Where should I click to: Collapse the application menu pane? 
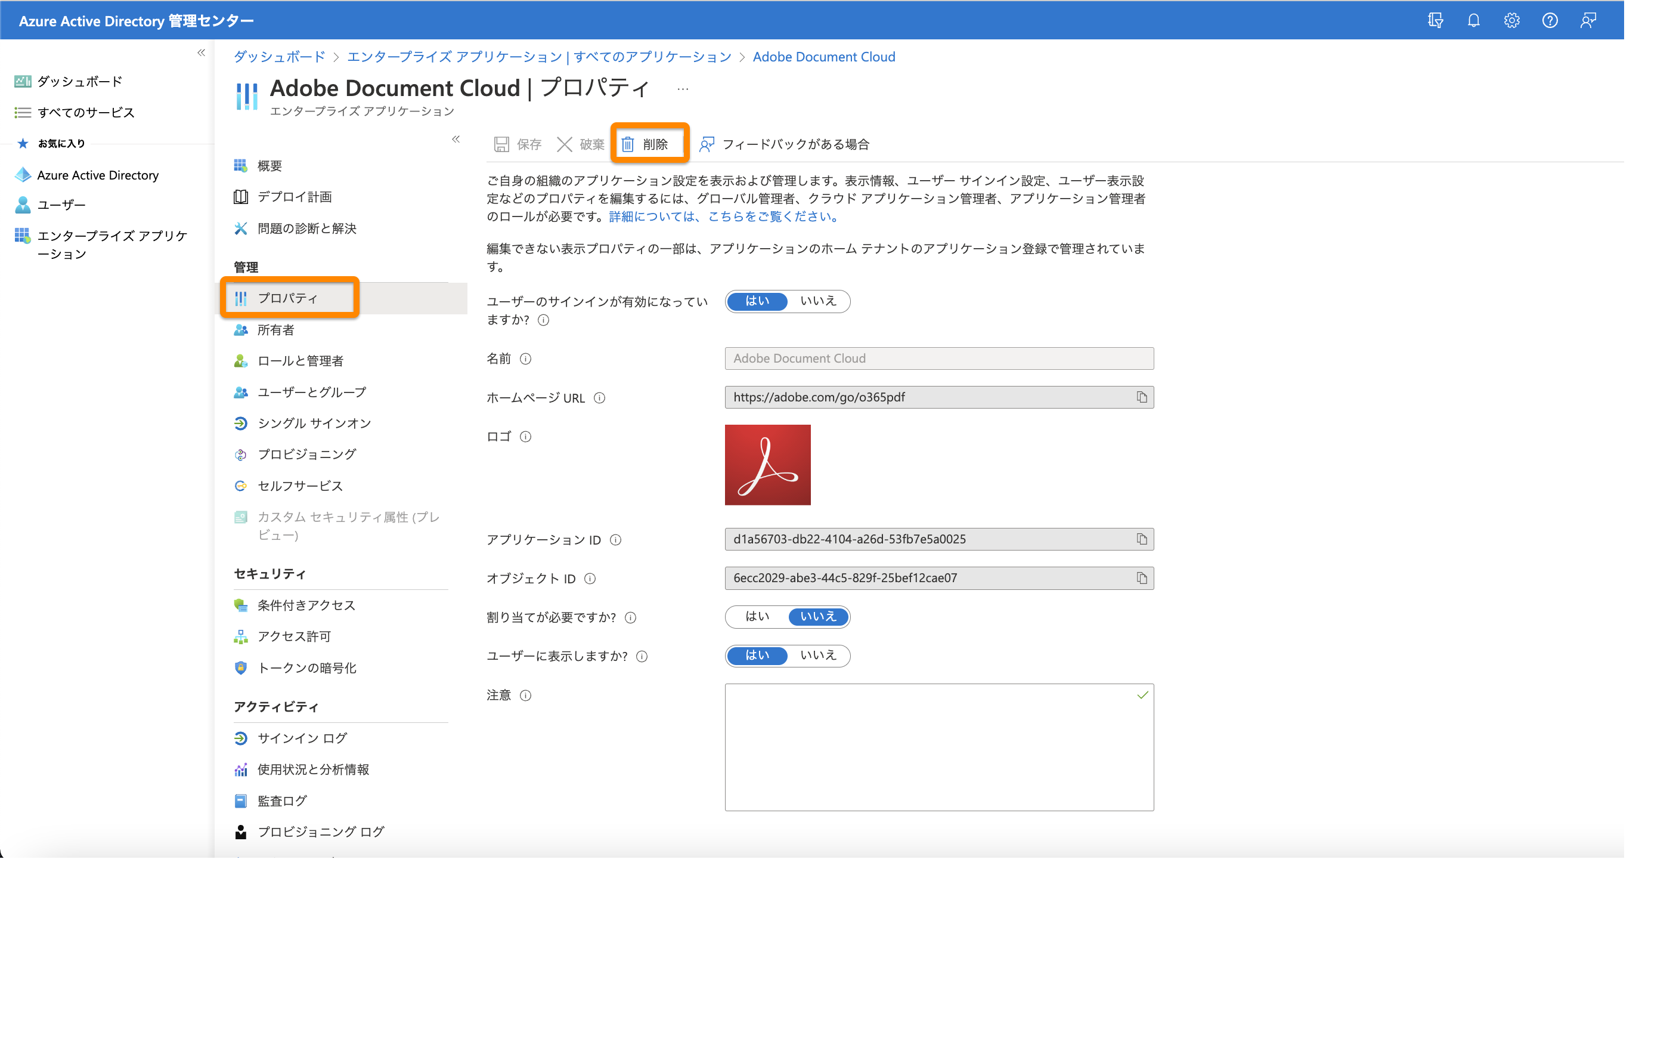coord(457,139)
